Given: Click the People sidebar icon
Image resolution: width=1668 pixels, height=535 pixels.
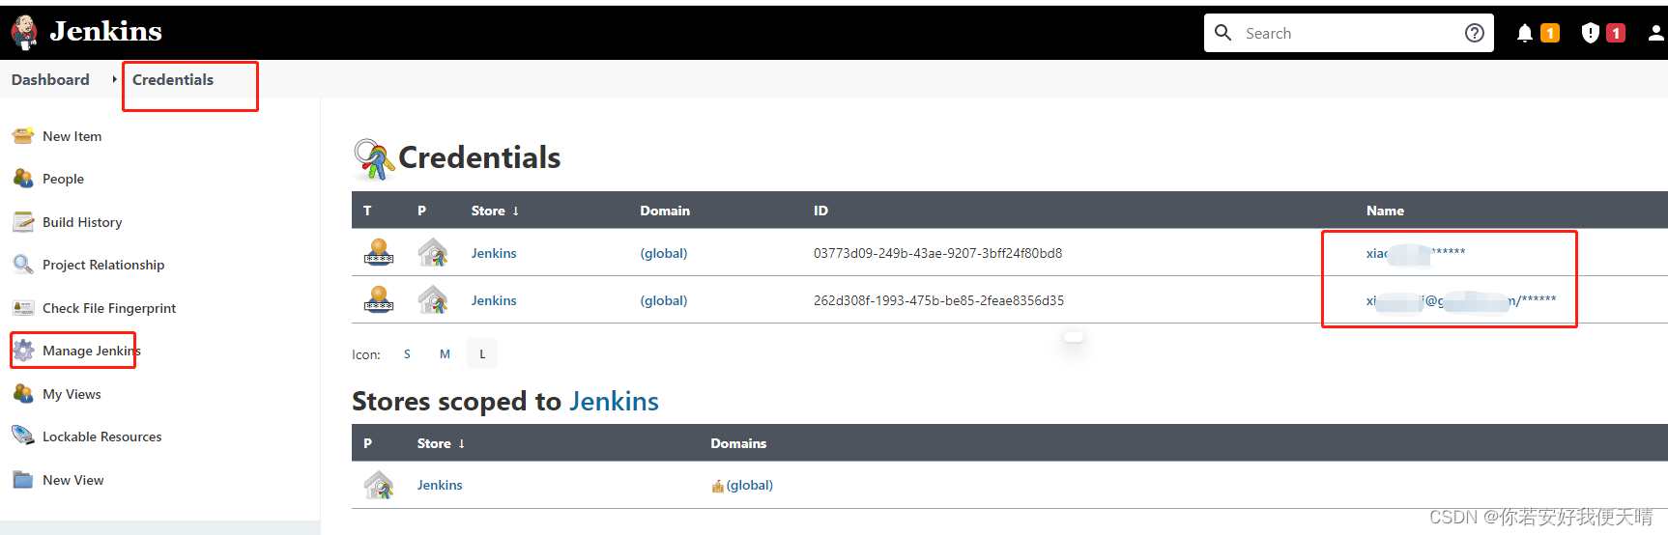Looking at the screenshot, I should point(23,179).
